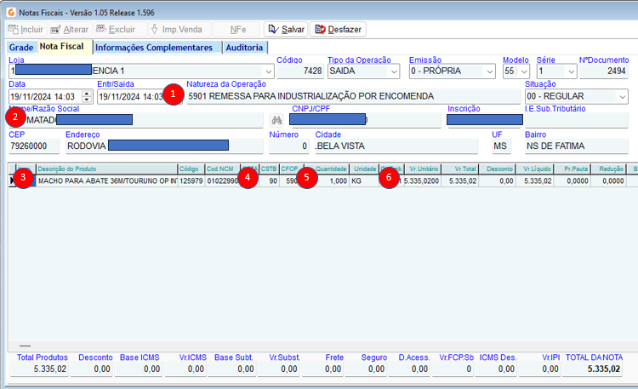
Task: Expand the Modelo dropdown
Action: click(x=524, y=72)
